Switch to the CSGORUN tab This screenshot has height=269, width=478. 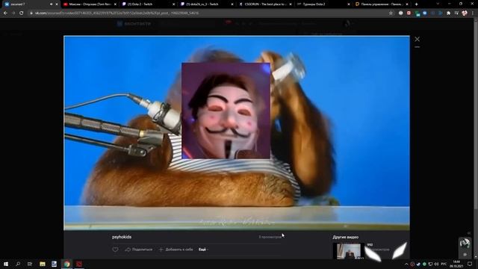[x=265, y=4]
